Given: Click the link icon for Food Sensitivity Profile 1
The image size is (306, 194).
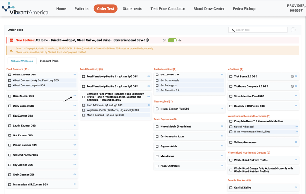Looking at the screenshot, I should point(148,76).
